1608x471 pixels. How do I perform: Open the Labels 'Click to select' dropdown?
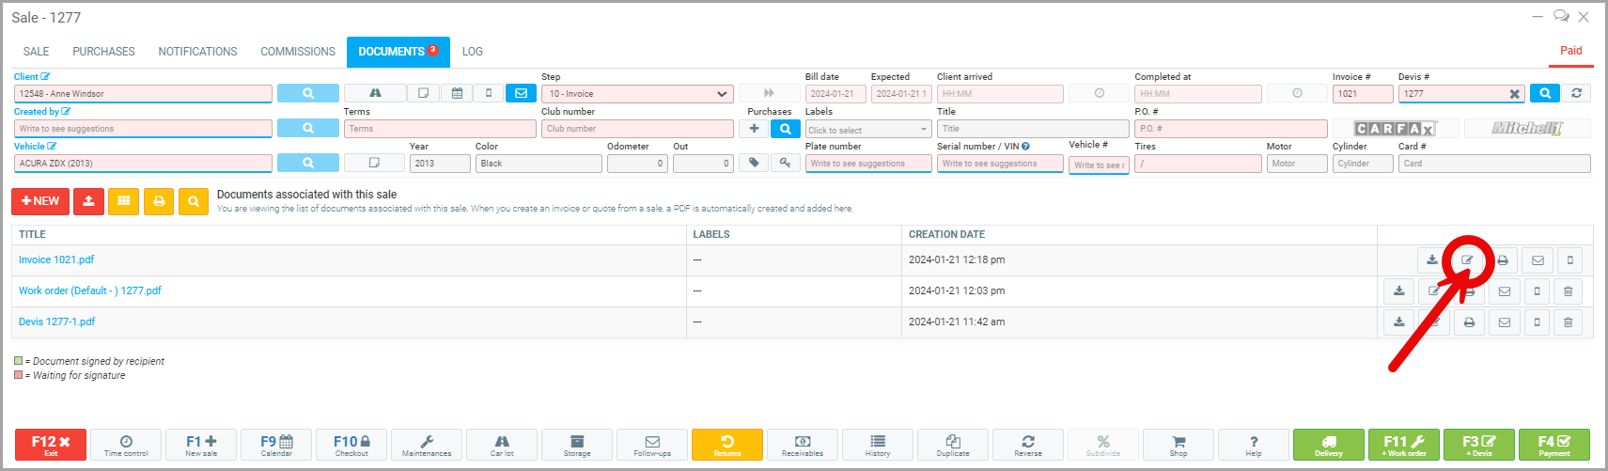867,130
